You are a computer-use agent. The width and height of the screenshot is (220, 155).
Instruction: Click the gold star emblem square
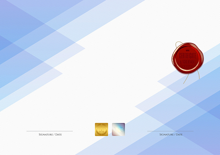tap(101, 130)
